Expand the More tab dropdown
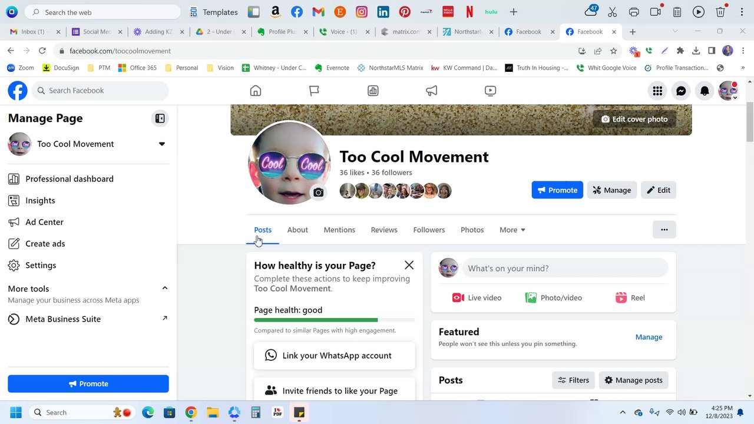754x424 pixels. point(512,230)
